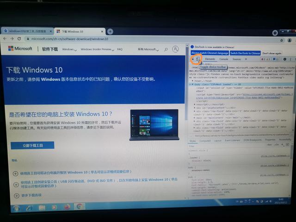Show more DevTools tabs chevron
Viewport: 296px width, 222px height.
pyautogui.click(x=246, y=59)
